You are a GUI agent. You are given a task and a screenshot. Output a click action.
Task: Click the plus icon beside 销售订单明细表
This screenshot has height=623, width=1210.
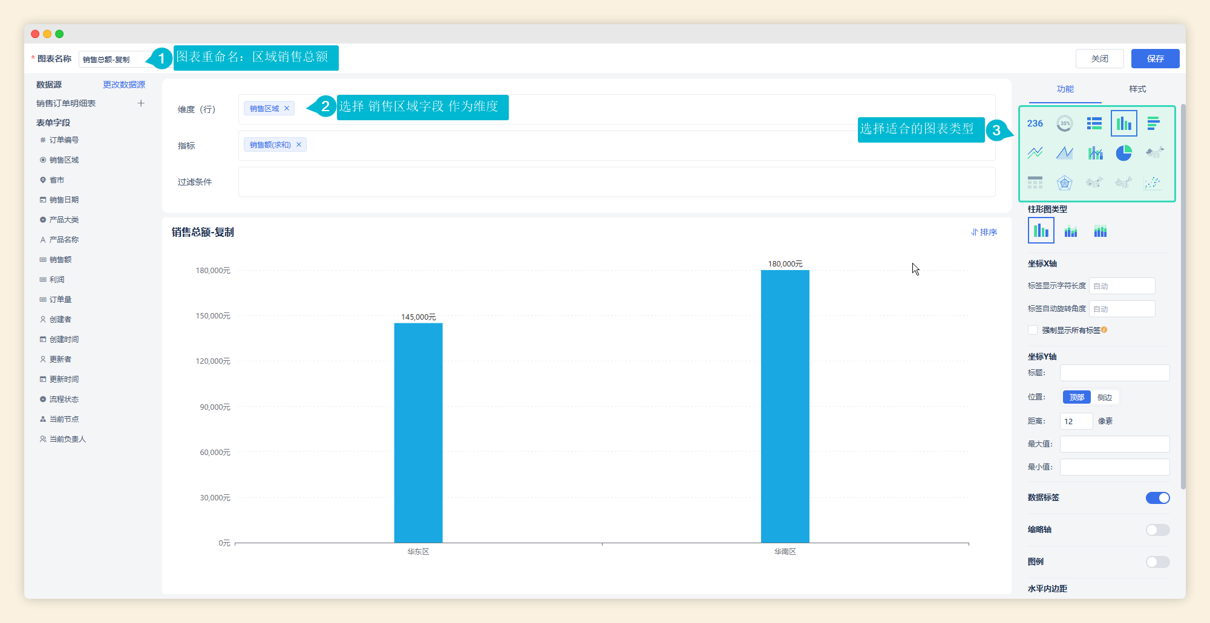141,103
